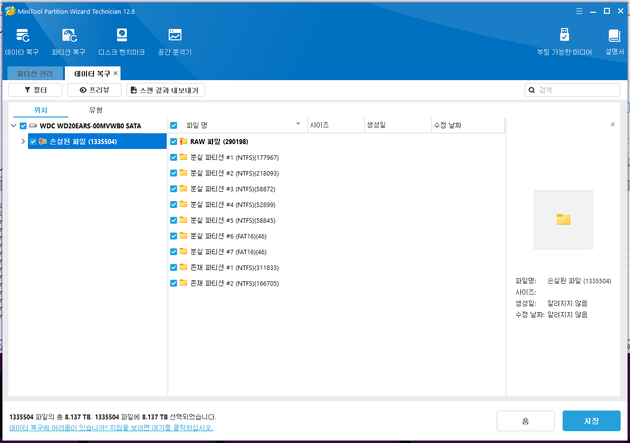Open the 디스크 벤치마크 disk benchmark
Screen dimensions: 630x443
[x=121, y=41]
